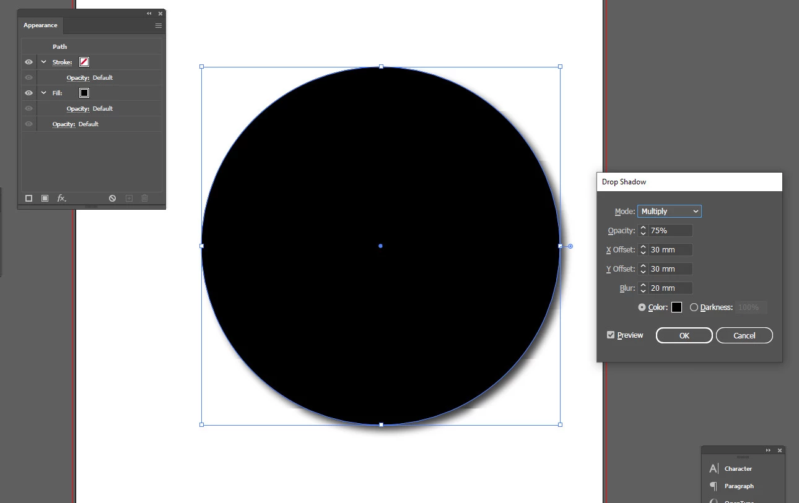Open Opacity settings under Fill
Image resolution: width=799 pixels, height=503 pixels.
(78, 108)
